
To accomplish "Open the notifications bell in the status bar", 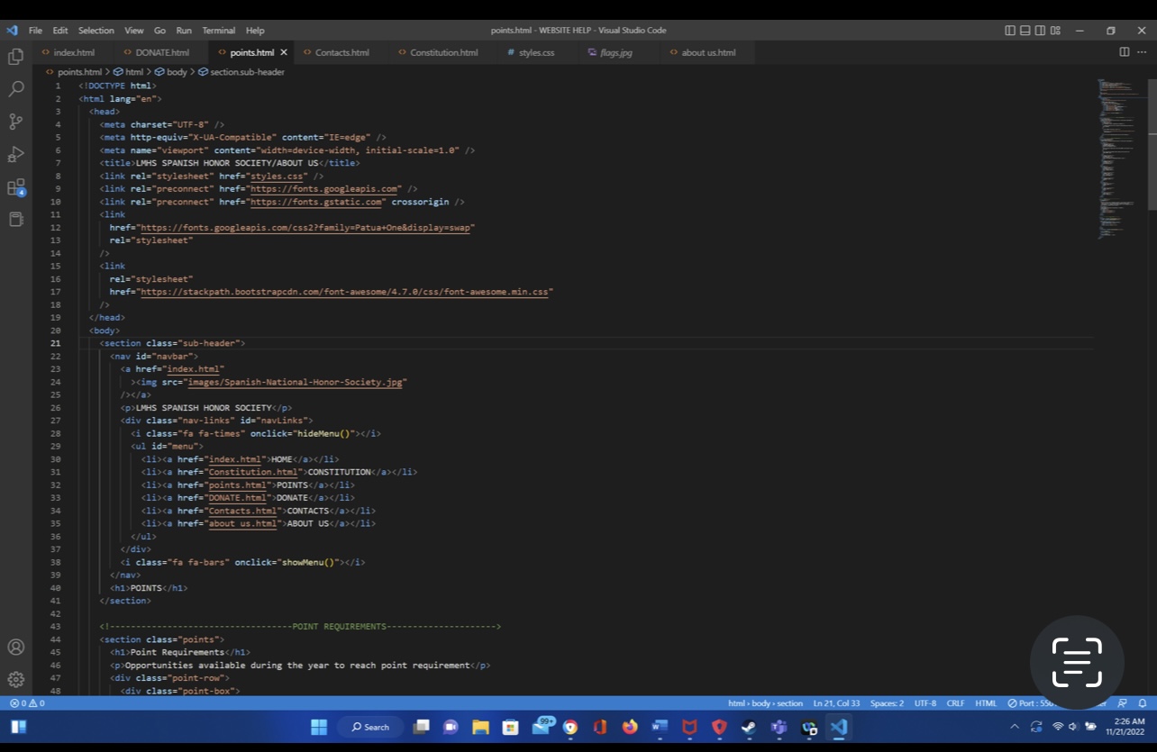I will point(1143,703).
